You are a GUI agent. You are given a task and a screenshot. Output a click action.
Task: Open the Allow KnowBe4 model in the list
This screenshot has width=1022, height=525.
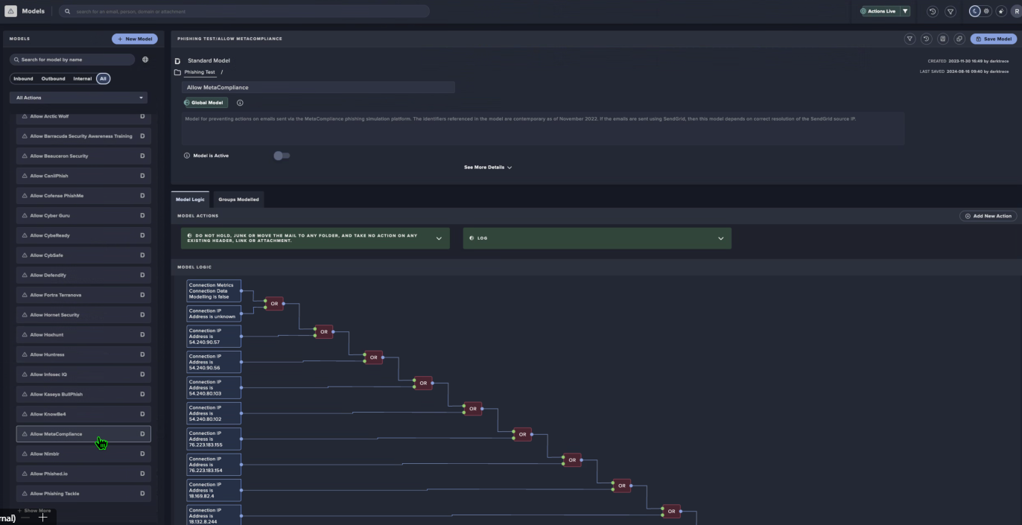[83, 414]
